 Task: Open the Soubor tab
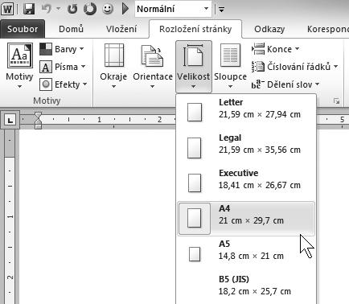(x=23, y=29)
